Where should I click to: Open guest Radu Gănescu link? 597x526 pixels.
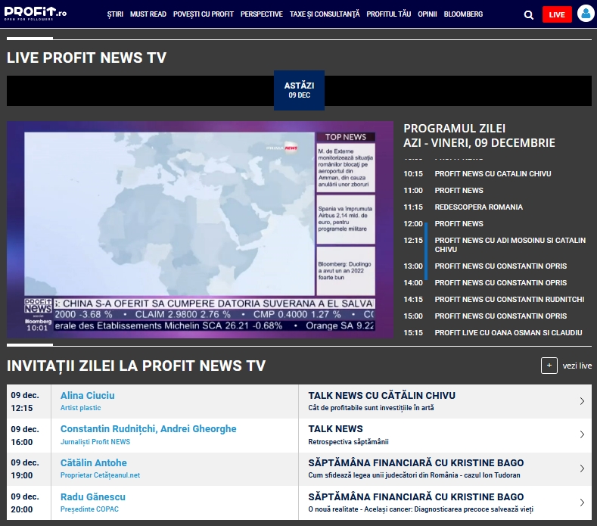tap(93, 496)
